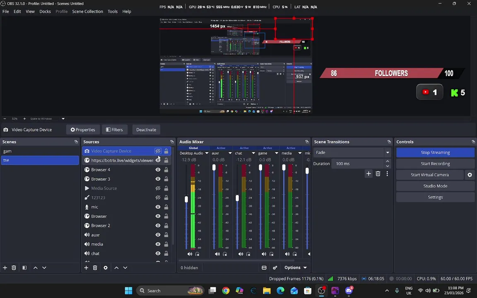Click Start Recording button
The height and width of the screenshot is (298, 477).
coord(435,163)
